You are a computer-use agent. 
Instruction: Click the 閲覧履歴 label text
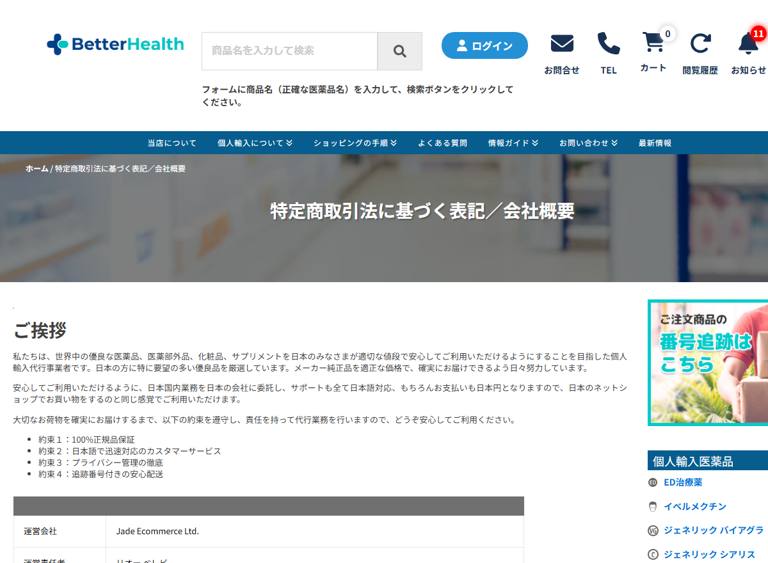700,70
